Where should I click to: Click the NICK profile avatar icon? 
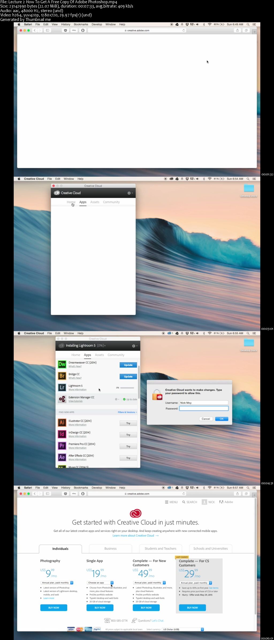click(x=204, y=502)
